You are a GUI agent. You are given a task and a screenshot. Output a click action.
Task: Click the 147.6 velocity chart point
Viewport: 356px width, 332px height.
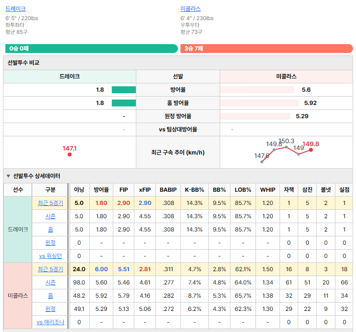[262, 162]
